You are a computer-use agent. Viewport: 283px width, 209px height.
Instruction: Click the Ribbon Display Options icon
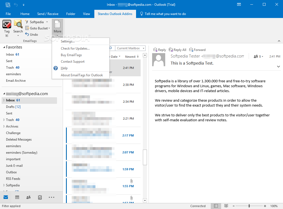coord(239,5)
